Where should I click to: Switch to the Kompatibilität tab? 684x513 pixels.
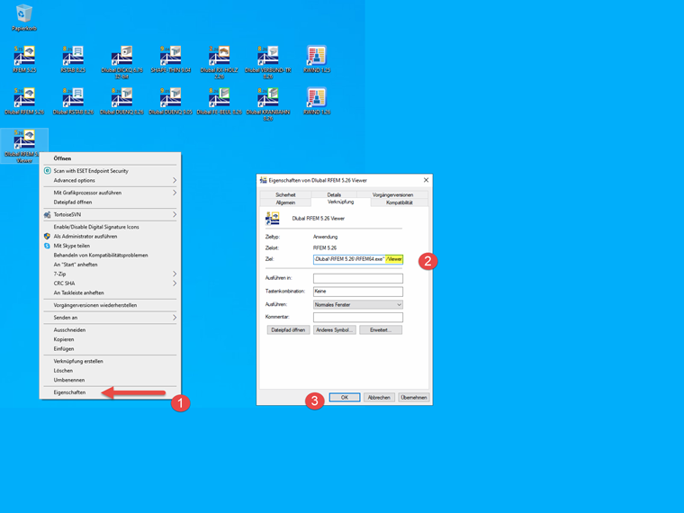coord(399,202)
